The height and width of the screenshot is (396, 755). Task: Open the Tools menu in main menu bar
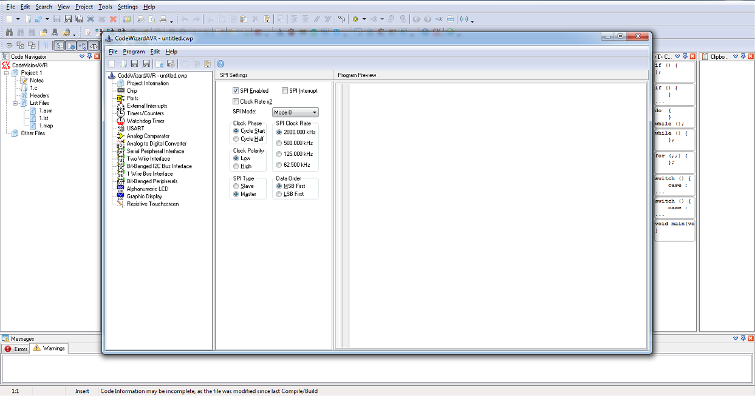105,7
